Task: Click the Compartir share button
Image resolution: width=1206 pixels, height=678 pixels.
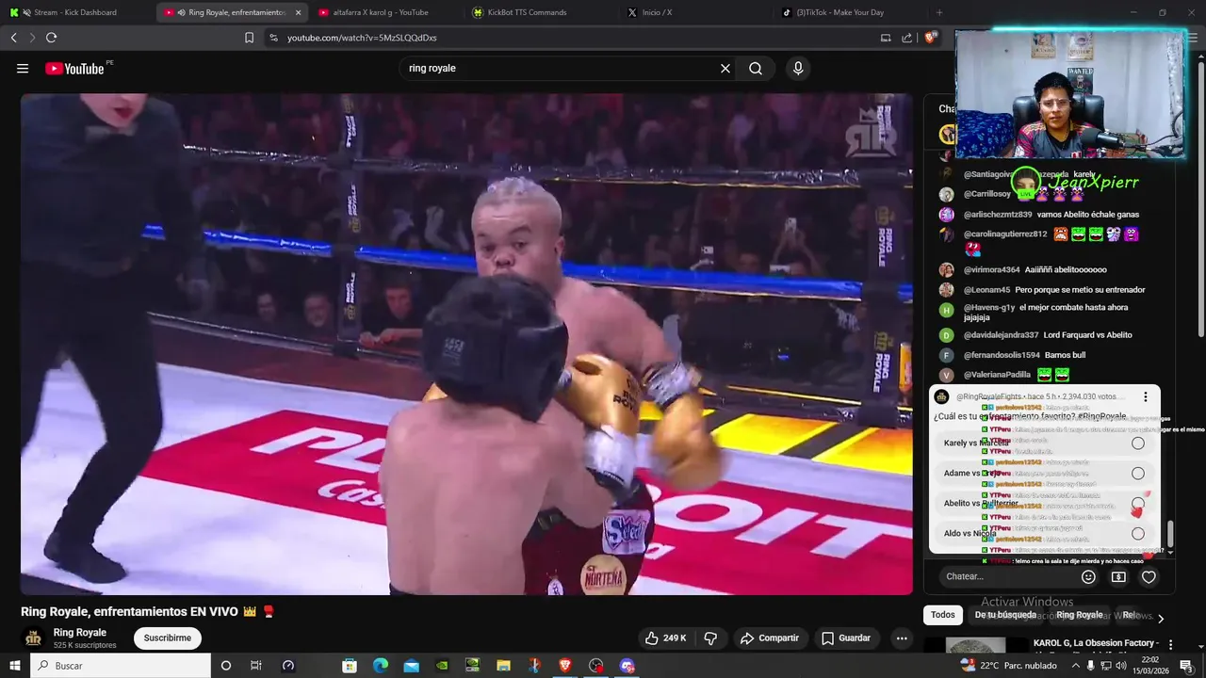Action: pyautogui.click(x=770, y=638)
